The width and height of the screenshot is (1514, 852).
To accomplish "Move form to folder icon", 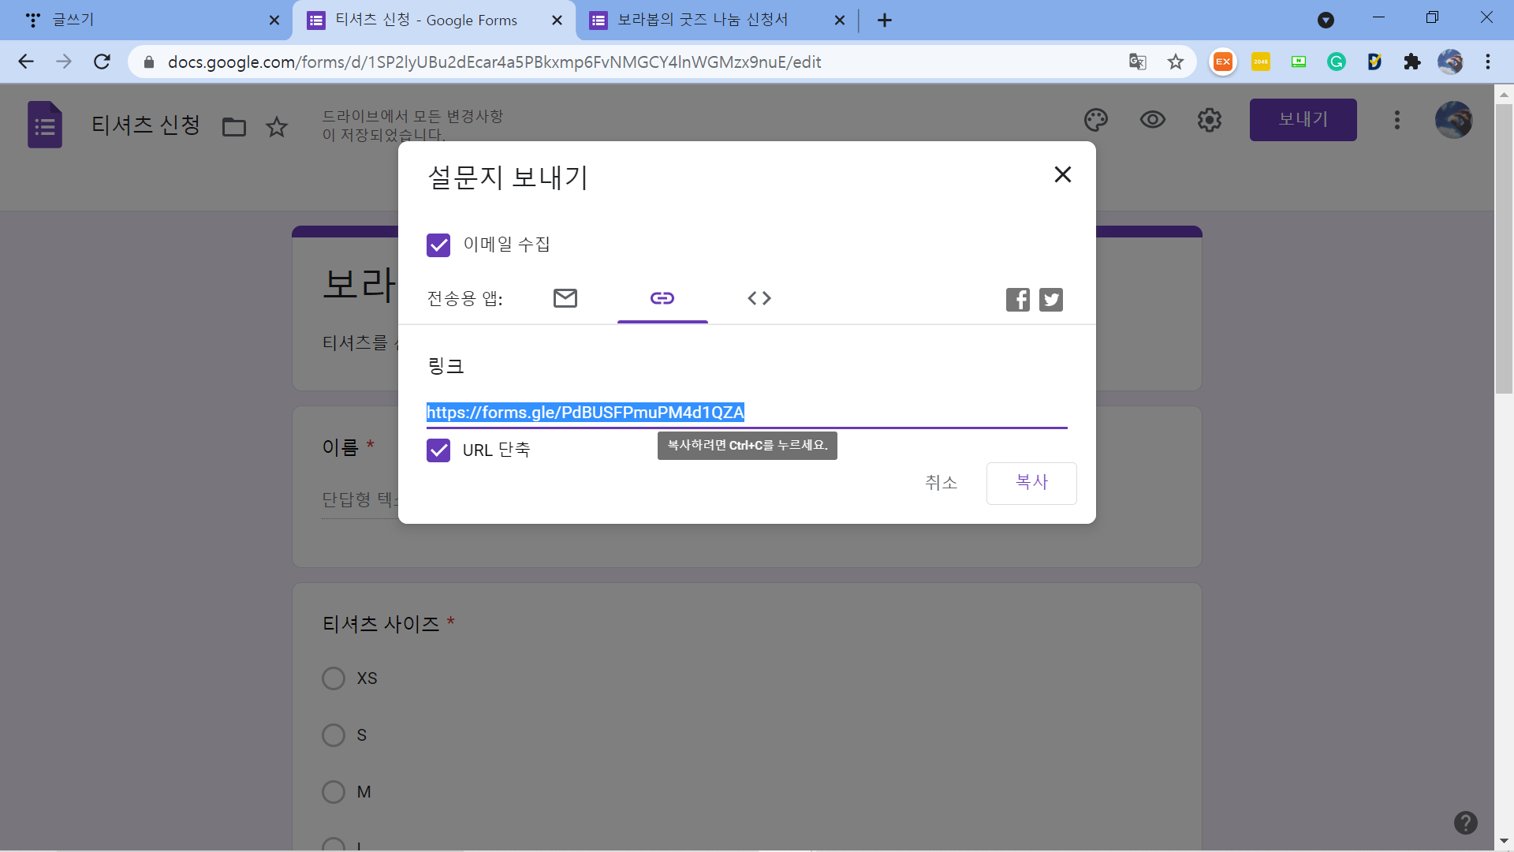I will pos(234,127).
